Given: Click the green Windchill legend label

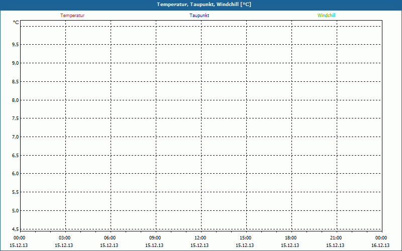Looking at the screenshot, I should tap(326, 16).
